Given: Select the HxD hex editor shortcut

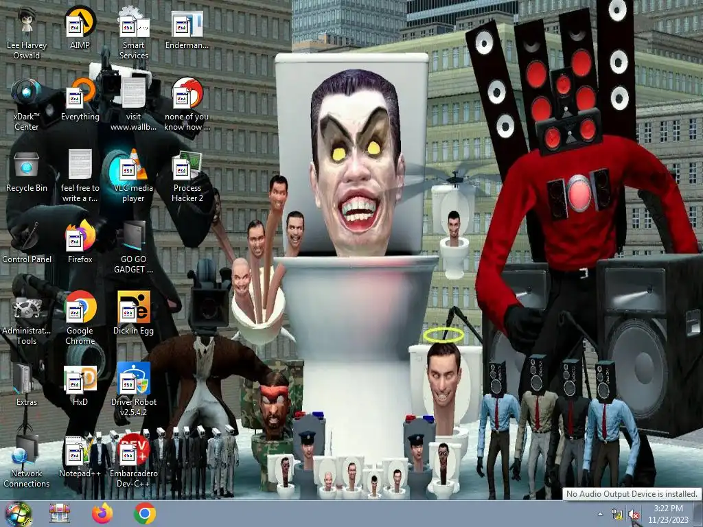Looking at the screenshot, I should tap(80, 385).
